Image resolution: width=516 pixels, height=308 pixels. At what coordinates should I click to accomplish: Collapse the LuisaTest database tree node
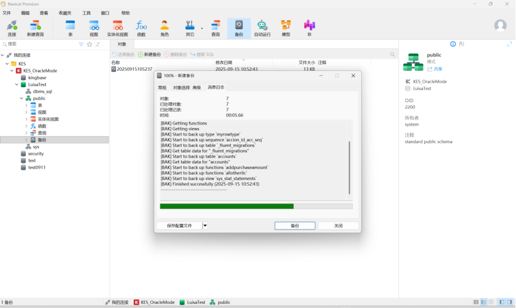tap(17, 84)
